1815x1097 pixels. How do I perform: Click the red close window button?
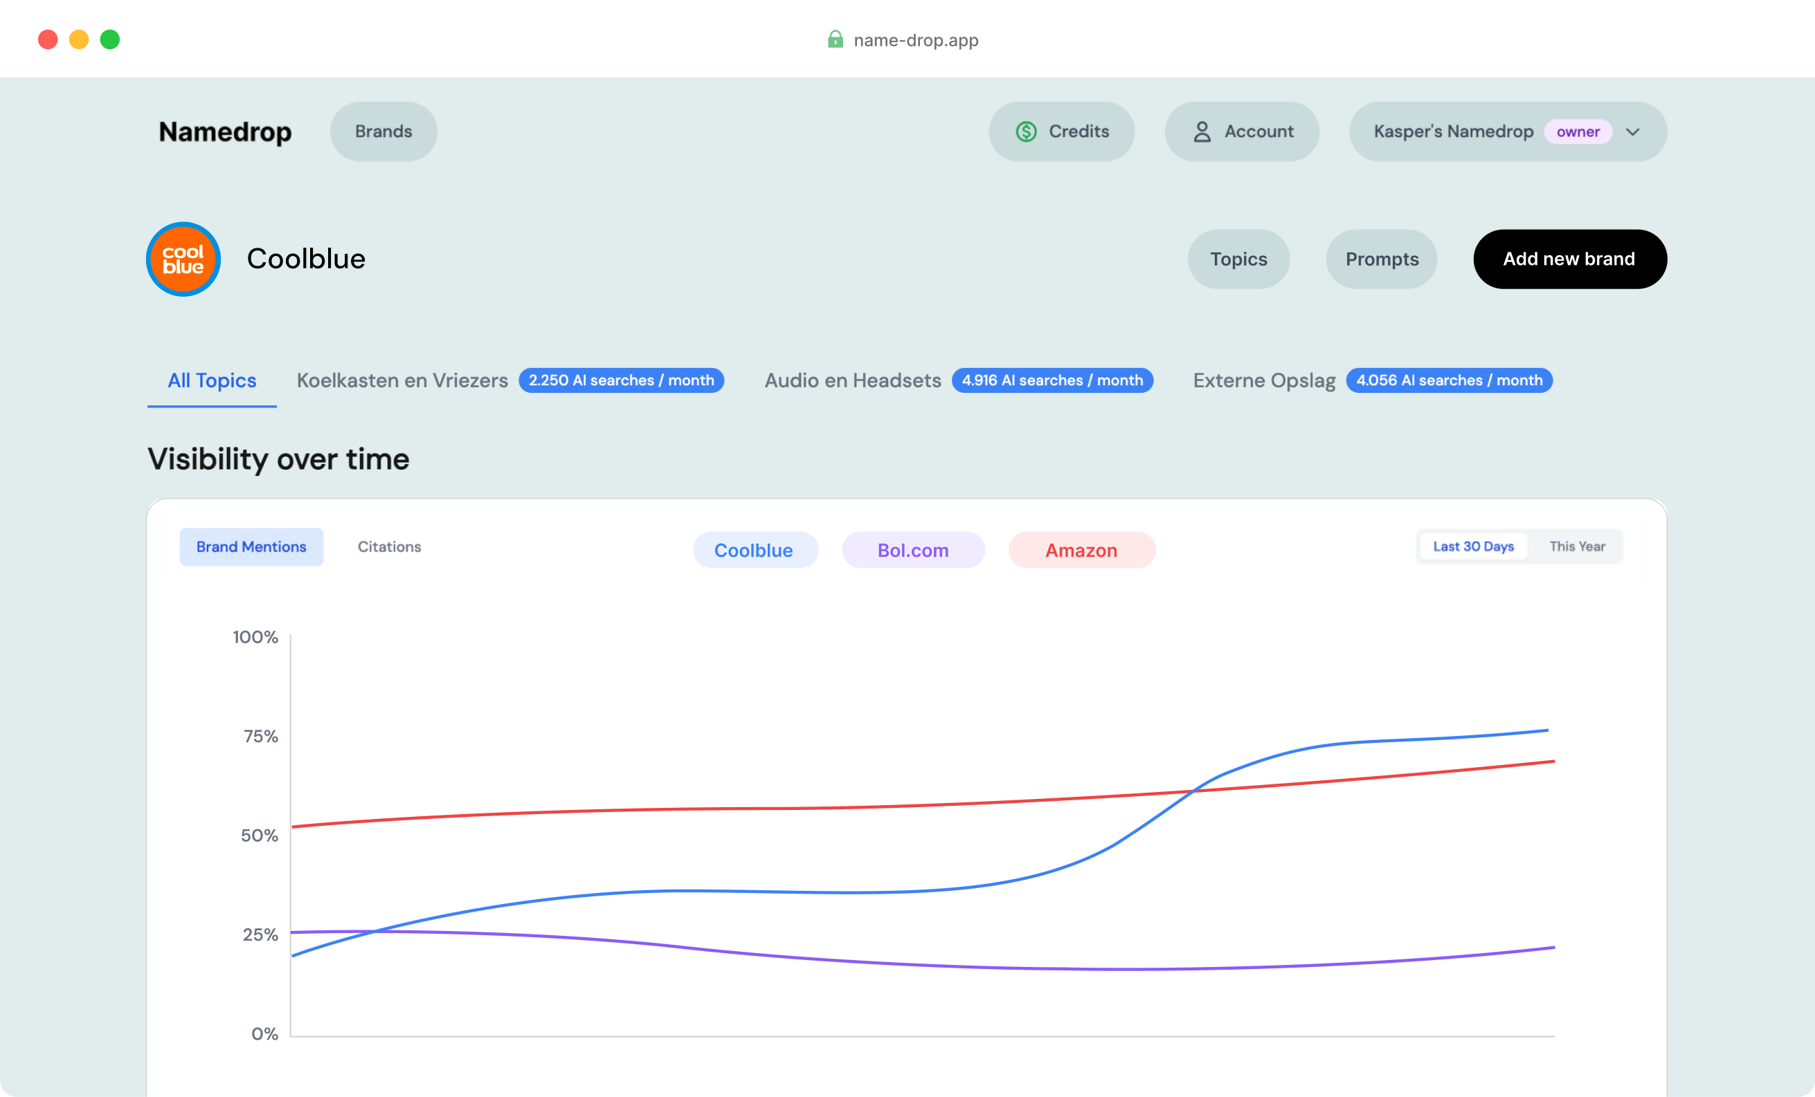pyautogui.click(x=48, y=39)
